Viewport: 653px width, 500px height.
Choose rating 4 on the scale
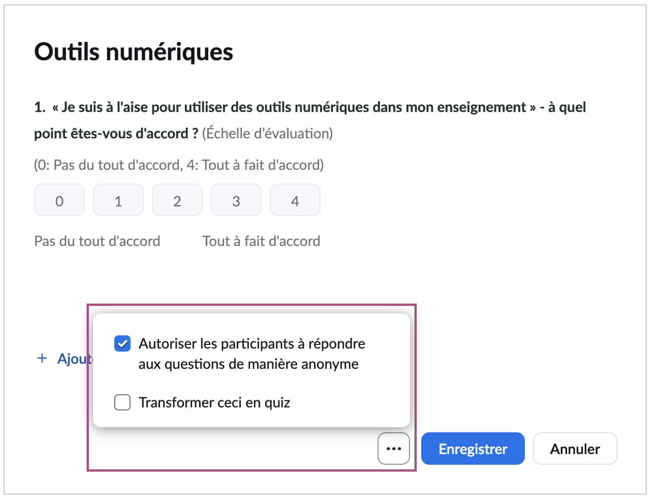click(295, 200)
